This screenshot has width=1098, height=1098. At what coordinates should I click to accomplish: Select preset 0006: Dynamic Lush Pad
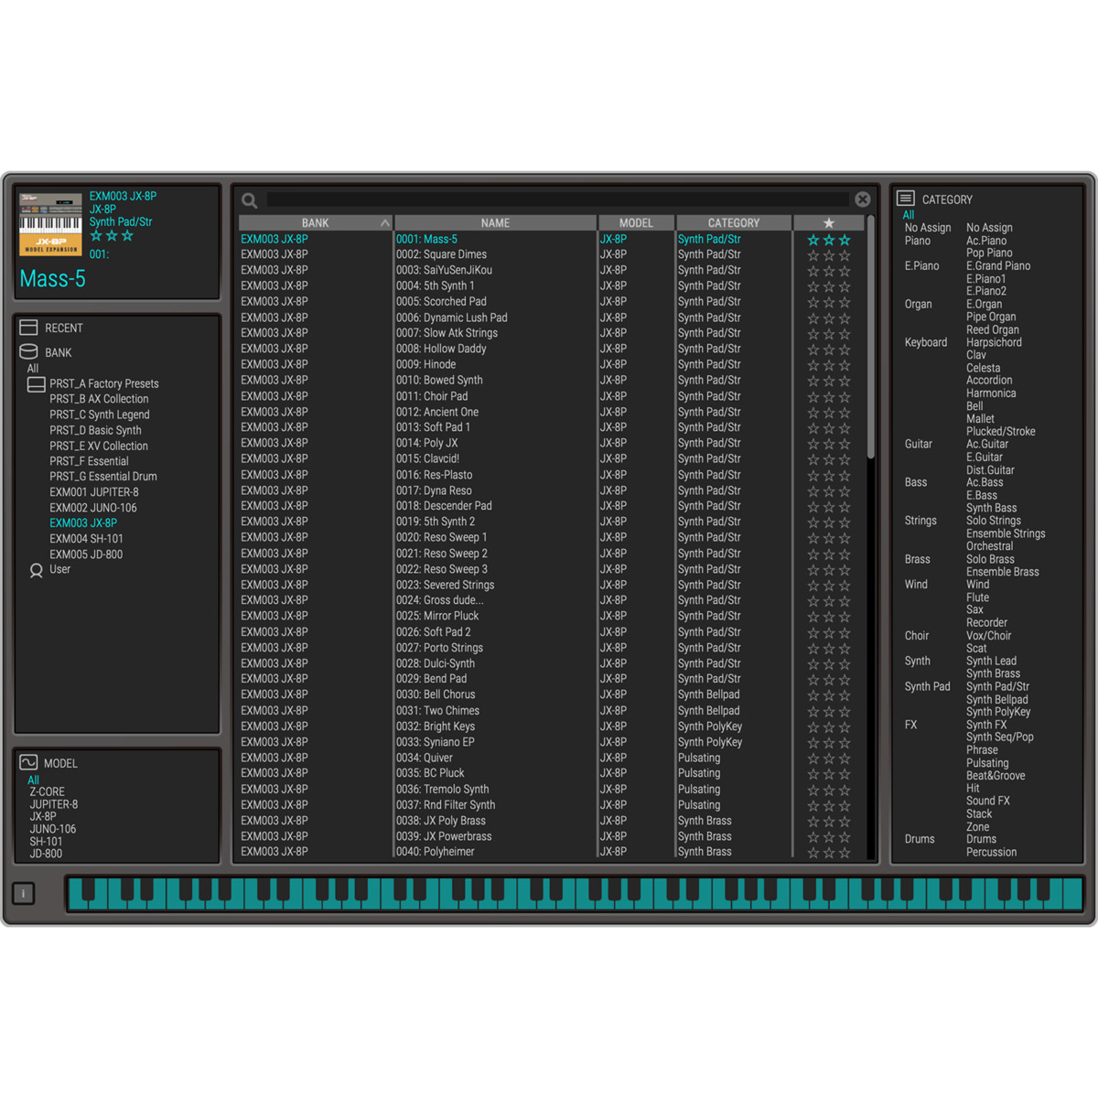point(452,318)
